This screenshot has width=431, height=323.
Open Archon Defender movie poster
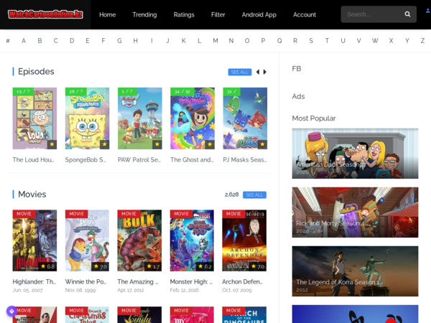(x=244, y=240)
